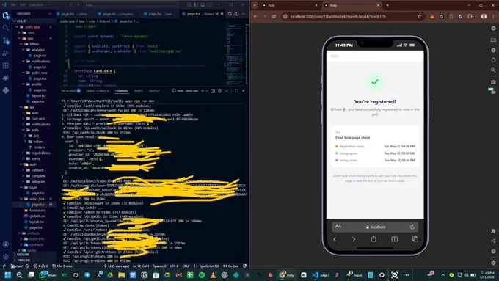
Task: Open the Python icon in activity bar
Action: point(5,90)
